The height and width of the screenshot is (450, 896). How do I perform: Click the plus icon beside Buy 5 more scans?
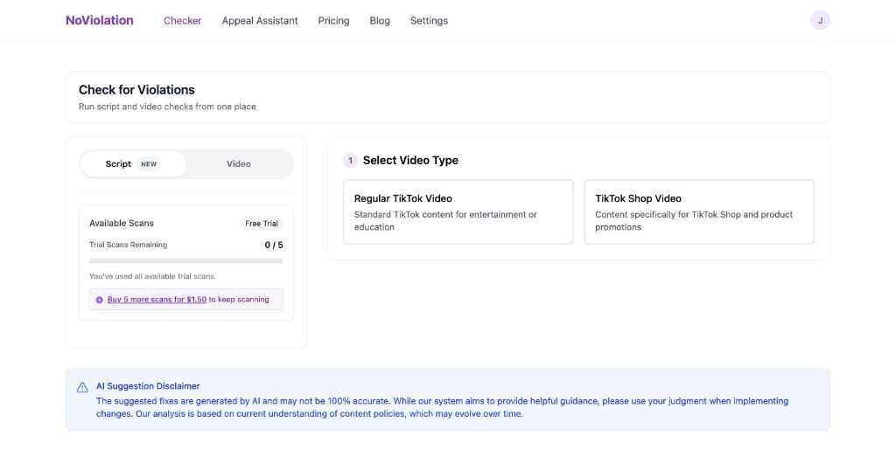tap(100, 300)
